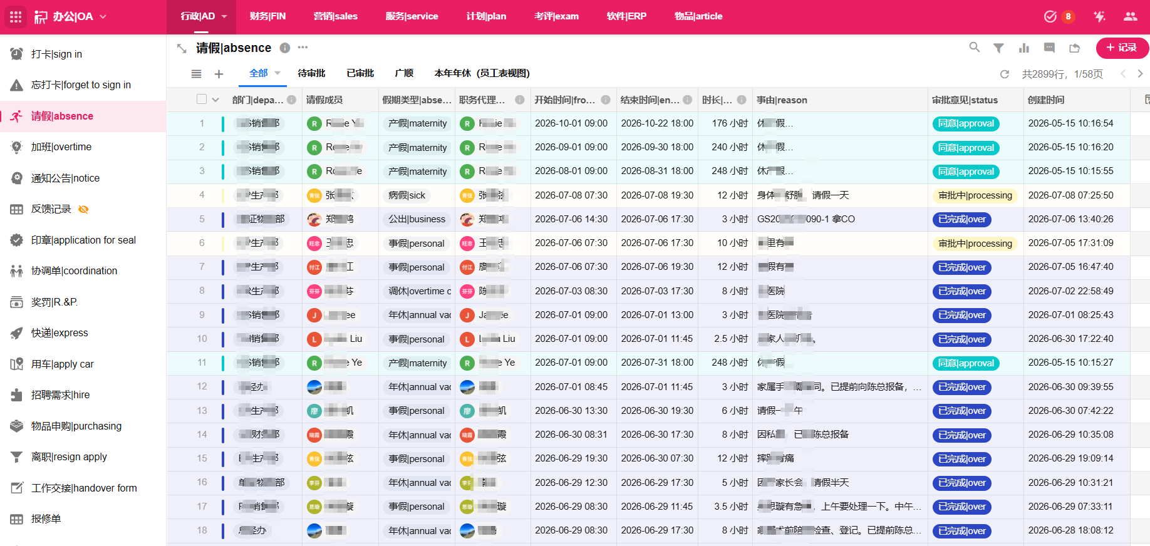Open 快递|express in sidebar
This screenshot has height=546, width=1150.
[83, 333]
